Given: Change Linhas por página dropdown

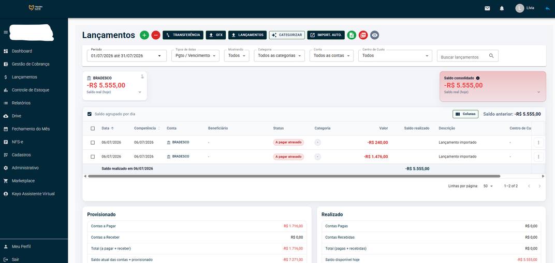Looking at the screenshot, I should coord(488,186).
